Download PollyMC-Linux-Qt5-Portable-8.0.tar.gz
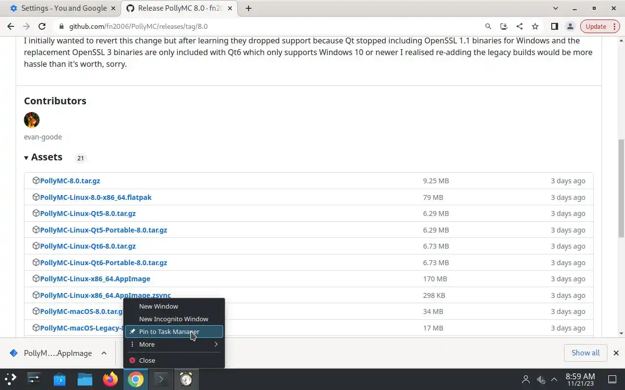Viewport: 625px width, 390px height. click(x=104, y=230)
